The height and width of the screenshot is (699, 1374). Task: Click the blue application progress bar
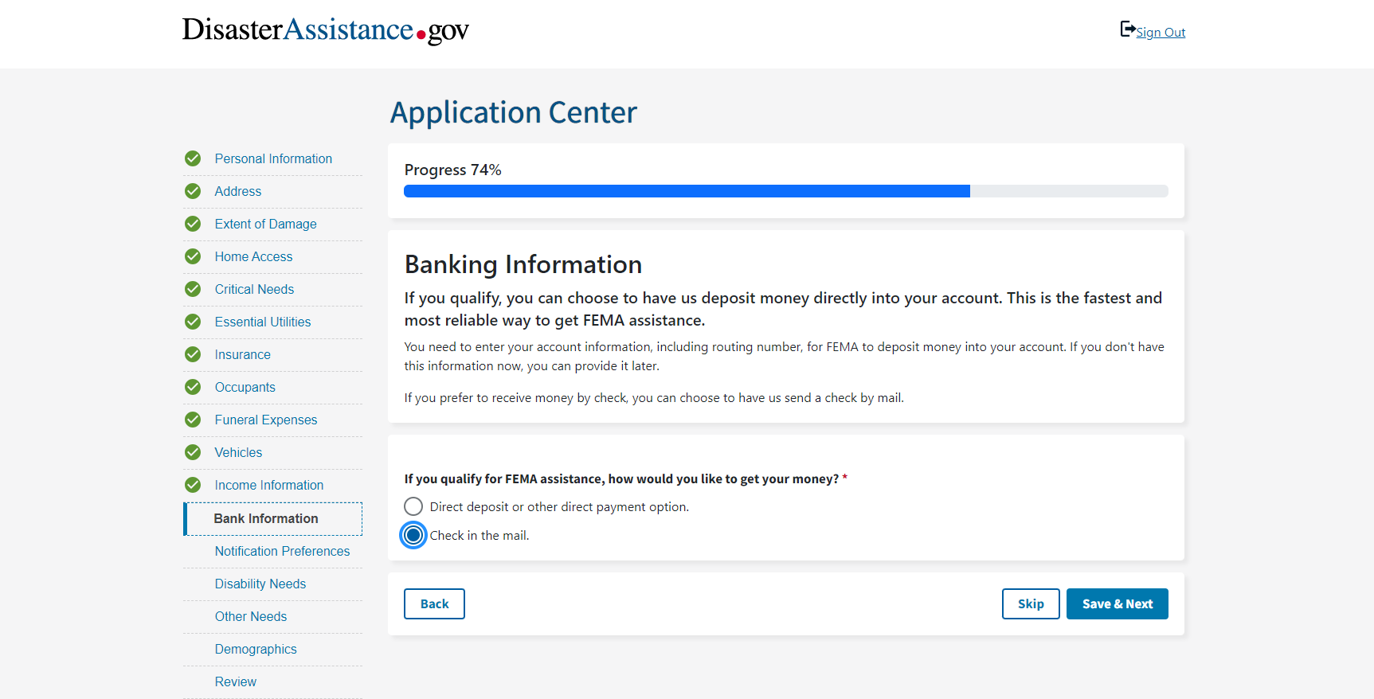pos(687,191)
